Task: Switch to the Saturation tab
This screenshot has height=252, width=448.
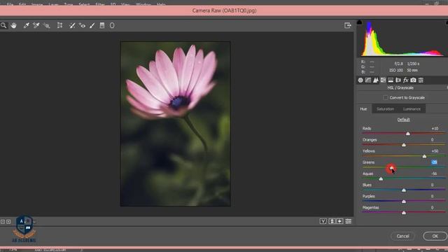Action: tap(385, 109)
